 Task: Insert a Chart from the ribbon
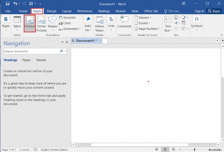65,23
